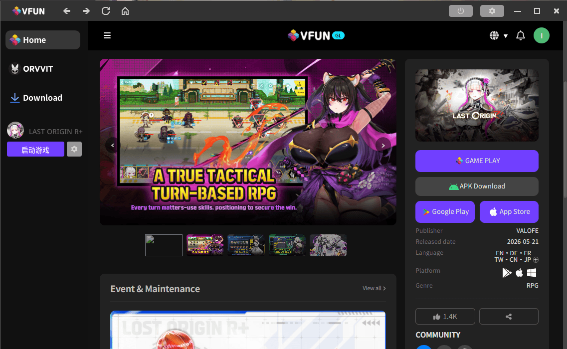Expand more languages with plus icon
This screenshot has width=567, height=349.
[536, 260]
